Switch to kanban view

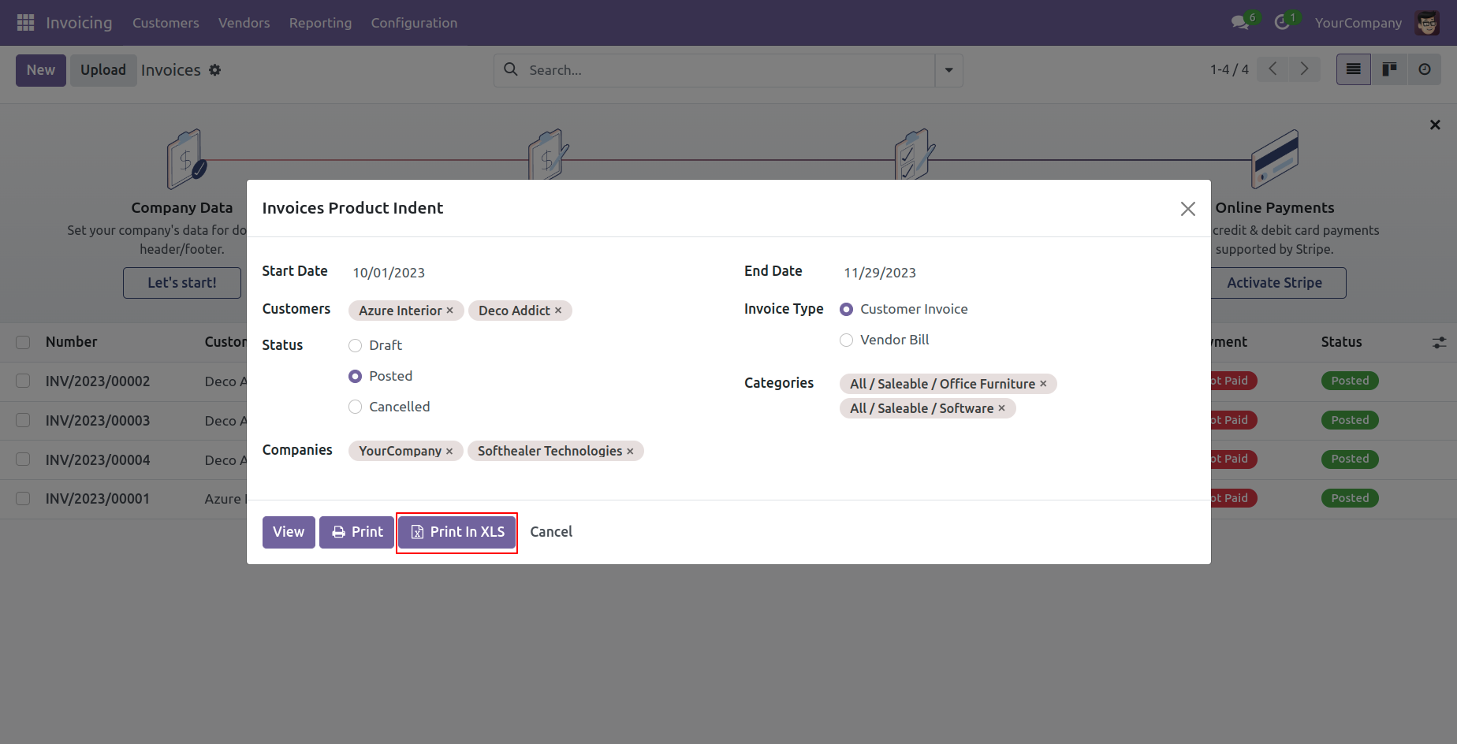click(x=1389, y=69)
